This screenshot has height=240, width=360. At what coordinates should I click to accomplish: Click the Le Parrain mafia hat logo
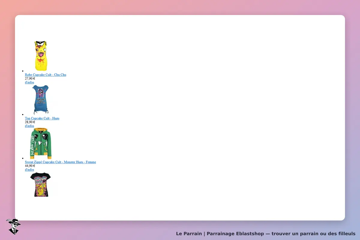pos(13,226)
